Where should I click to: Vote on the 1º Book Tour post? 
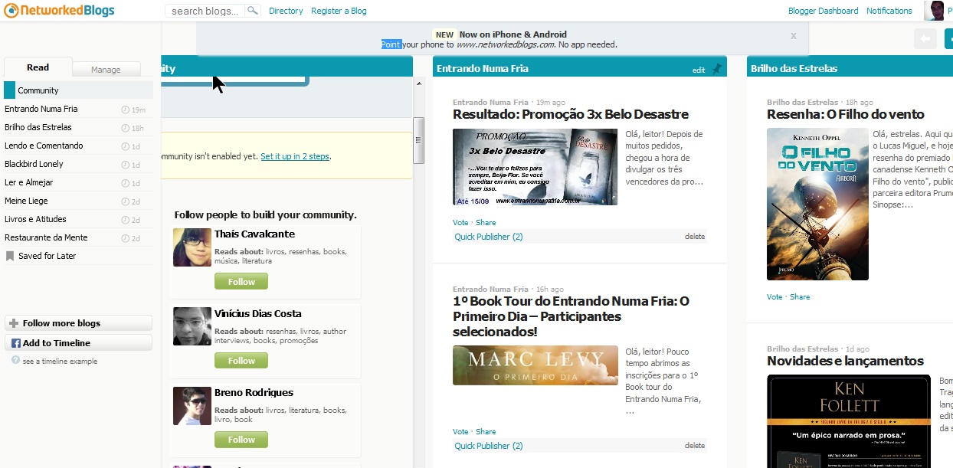click(x=460, y=432)
